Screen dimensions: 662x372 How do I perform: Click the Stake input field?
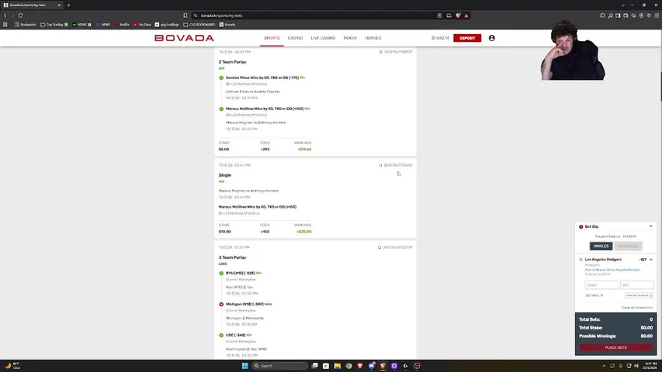coord(601,285)
